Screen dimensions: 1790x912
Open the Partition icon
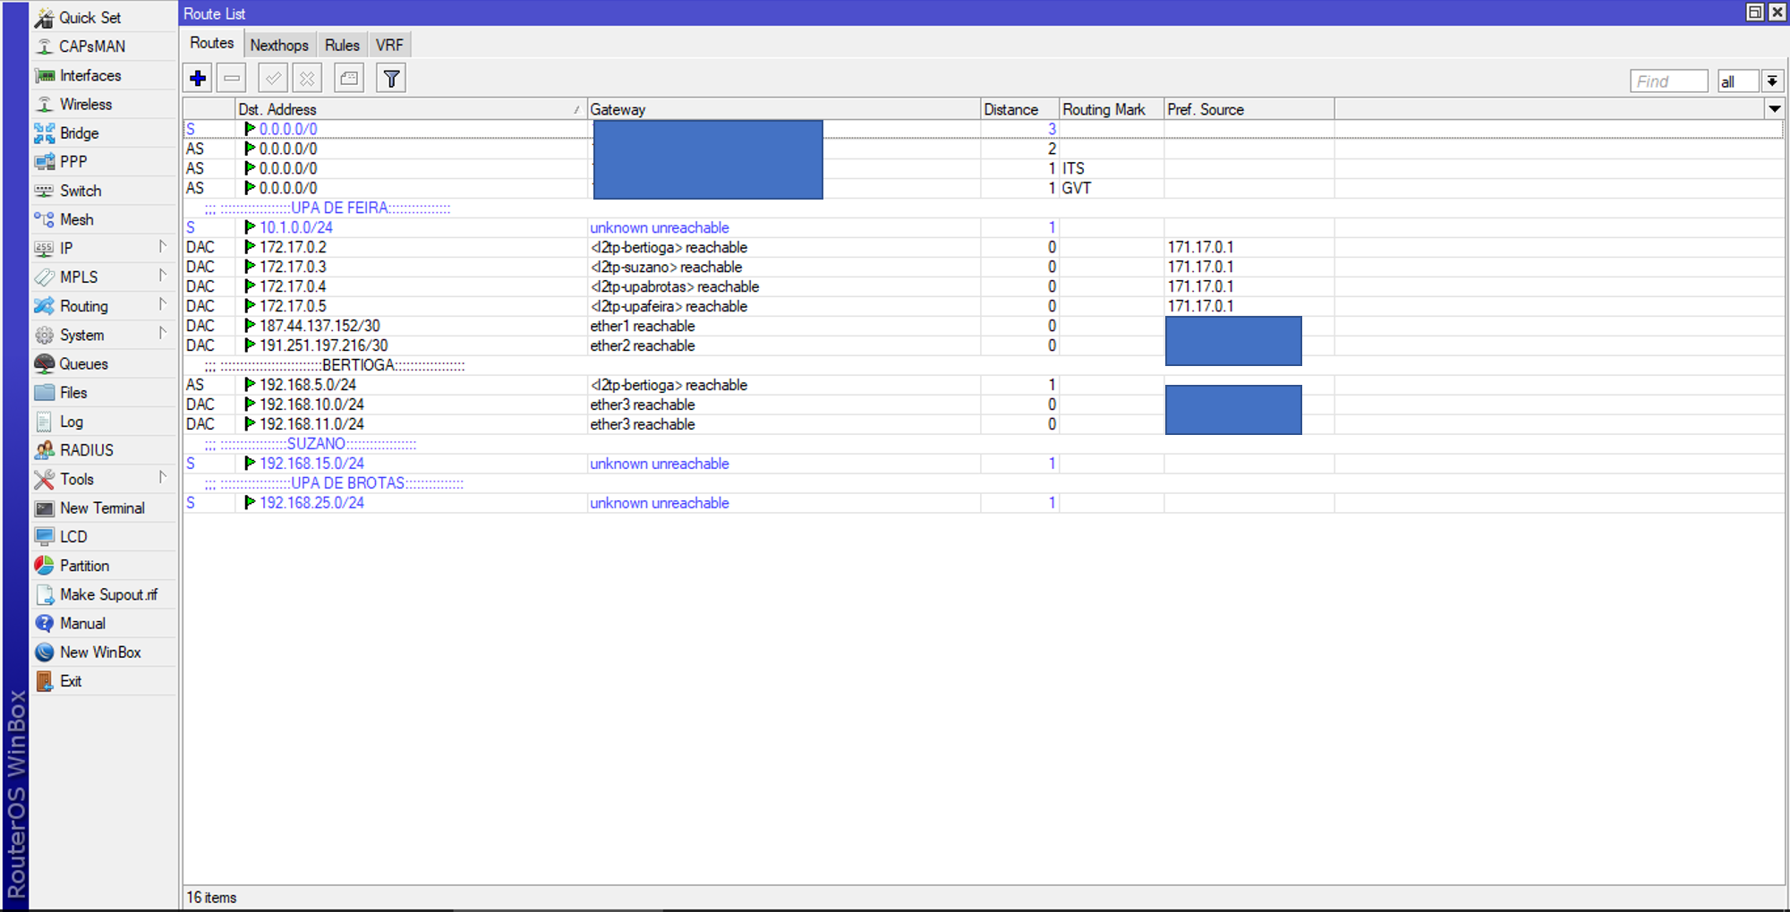(x=44, y=566)
